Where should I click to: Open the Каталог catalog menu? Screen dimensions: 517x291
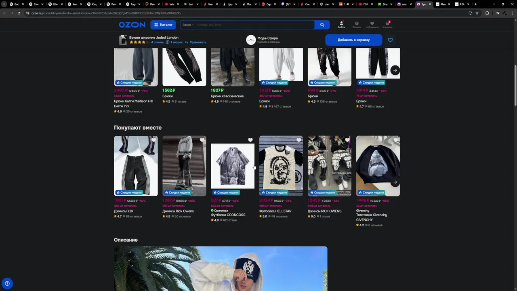click(163, 25)
